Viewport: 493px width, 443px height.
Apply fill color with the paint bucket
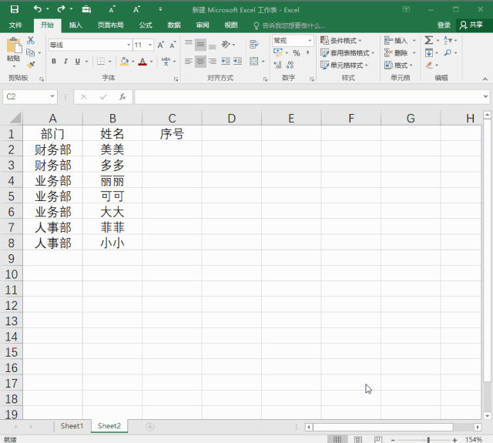click(x=125, y=62)
